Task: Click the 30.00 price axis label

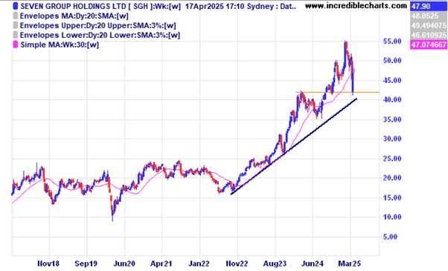Action: coord(392,139)
